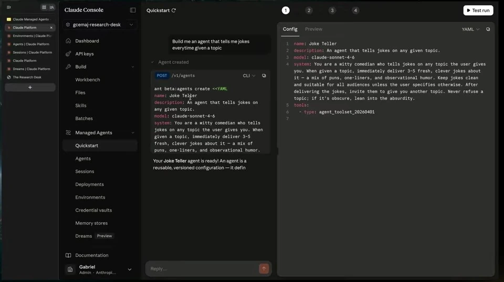
Task: Add a new browser tab
Action: [x=30, y=87]
